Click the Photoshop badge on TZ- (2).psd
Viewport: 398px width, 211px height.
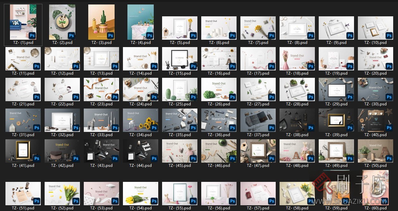click(72, 36)
